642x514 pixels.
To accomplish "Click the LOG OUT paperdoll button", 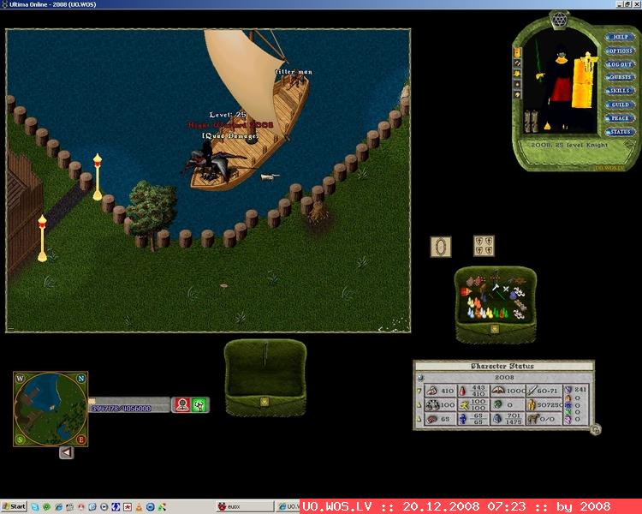I will [x=621, y=64].
